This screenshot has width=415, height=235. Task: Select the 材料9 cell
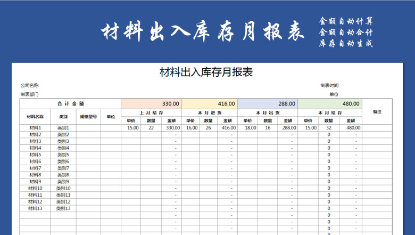(x=35, y=182)
